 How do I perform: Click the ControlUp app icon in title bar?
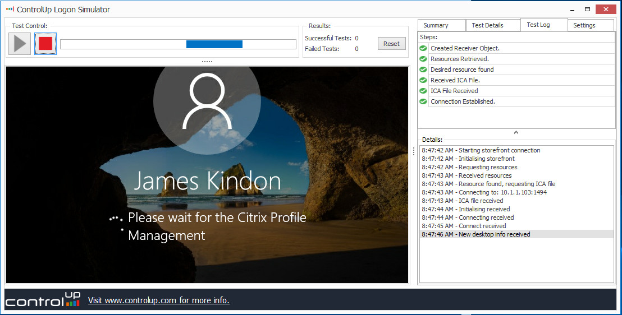(x=10, y=9)
